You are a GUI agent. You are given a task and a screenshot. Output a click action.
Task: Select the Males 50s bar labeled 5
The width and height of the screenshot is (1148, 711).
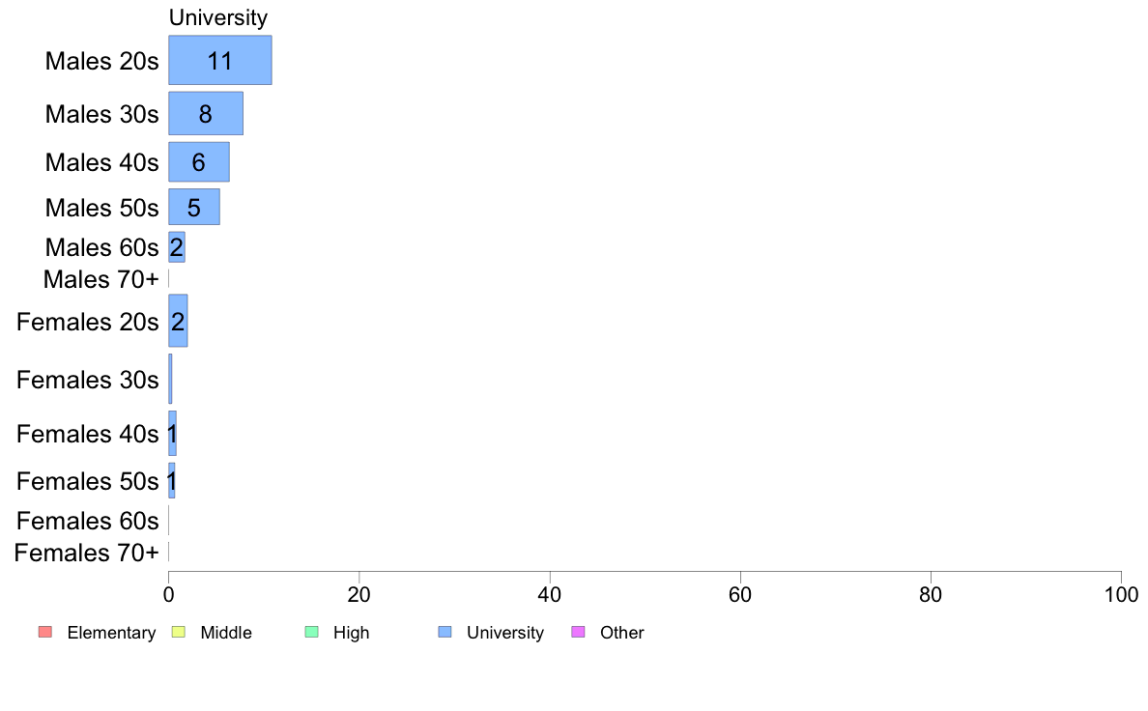(x=194, y=208)
